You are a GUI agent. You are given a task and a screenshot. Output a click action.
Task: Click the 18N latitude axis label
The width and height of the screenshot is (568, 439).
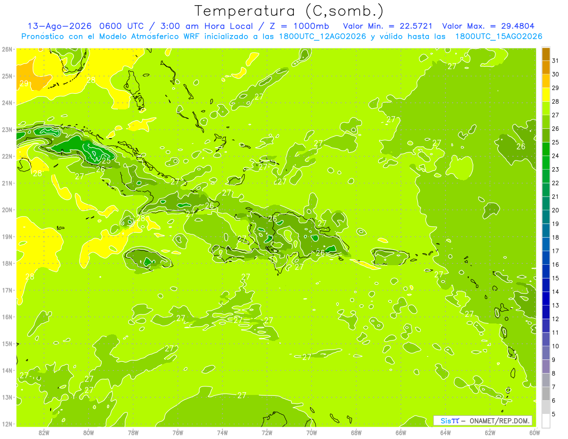tap(7, 263)
